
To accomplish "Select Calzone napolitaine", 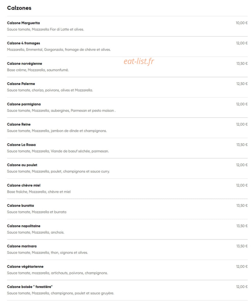I will pyautogui.click(x=24, y=226).
